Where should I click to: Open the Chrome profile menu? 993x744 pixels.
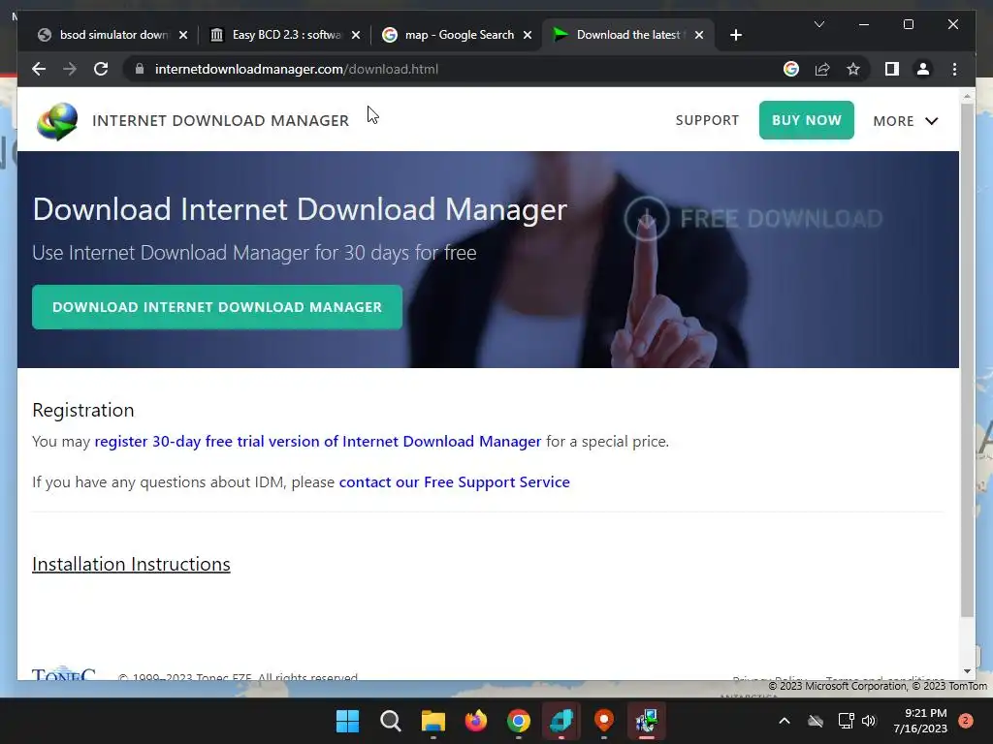pos(923,69)
